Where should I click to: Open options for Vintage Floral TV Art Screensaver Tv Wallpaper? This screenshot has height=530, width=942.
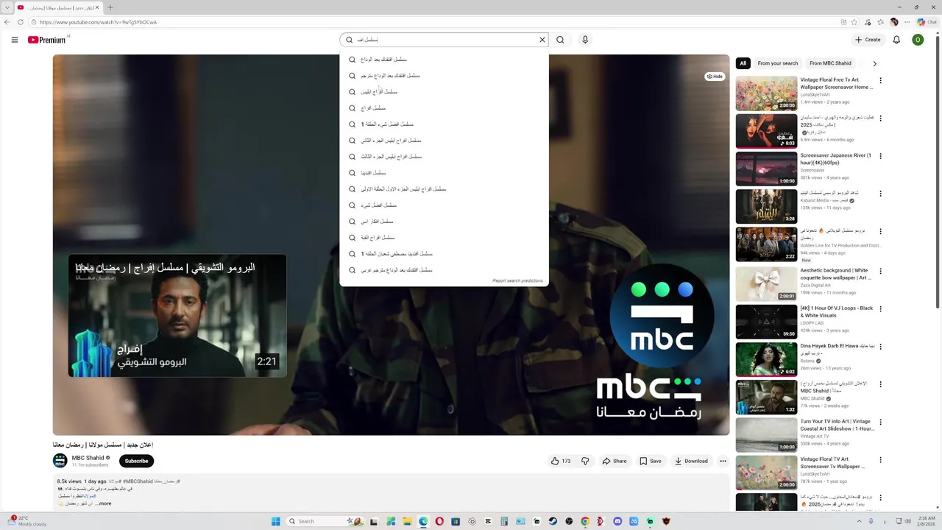click(880, 461)
